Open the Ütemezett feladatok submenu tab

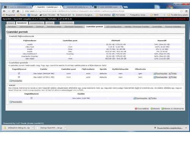coord(73,27)
